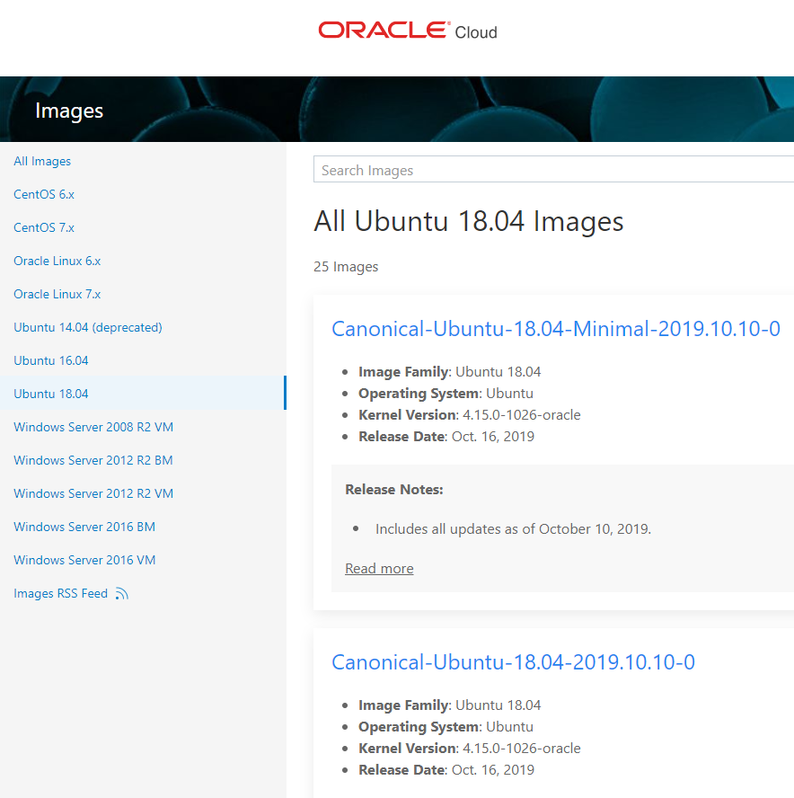Click Kernel Version line of Minimal image
794x798 pixels.
tap(470, 415)
